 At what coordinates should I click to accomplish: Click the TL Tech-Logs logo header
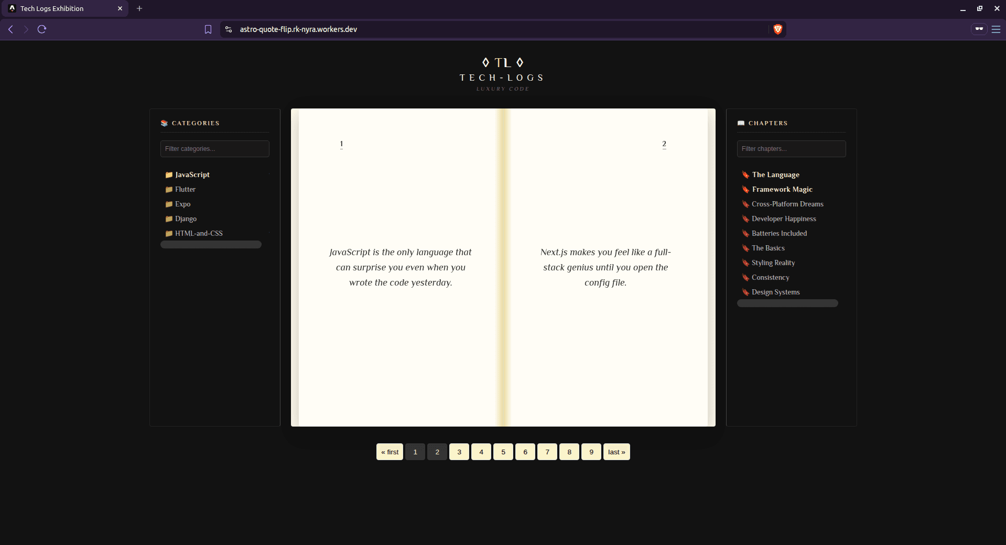point(503,74)
